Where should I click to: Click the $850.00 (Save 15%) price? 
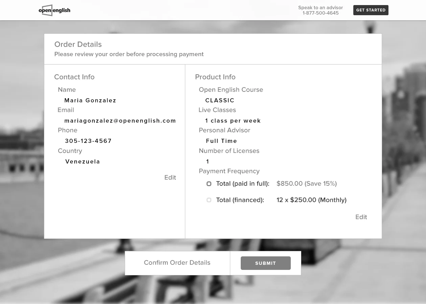(x=307, y=183)
